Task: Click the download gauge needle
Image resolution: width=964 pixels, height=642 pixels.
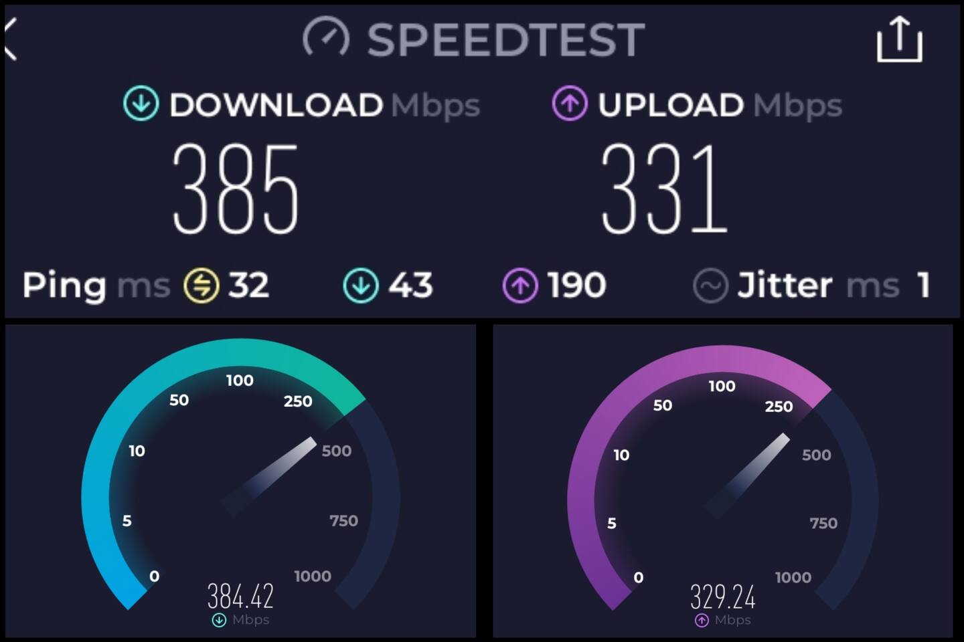Action: (270, 477)
